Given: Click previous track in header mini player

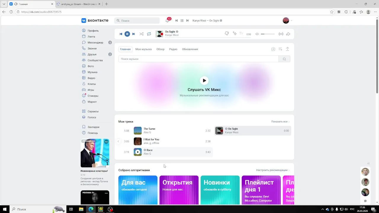Looking at the screenshot, I should point(176,21).
